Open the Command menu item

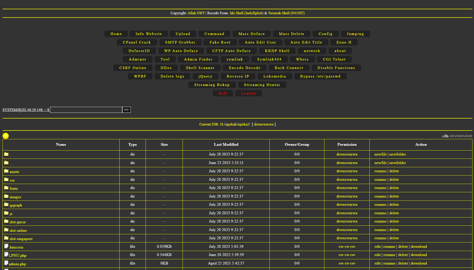214,34
